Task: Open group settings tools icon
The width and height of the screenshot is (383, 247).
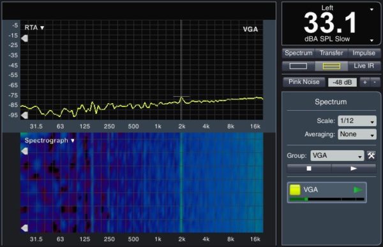Action: click(372, 156)
